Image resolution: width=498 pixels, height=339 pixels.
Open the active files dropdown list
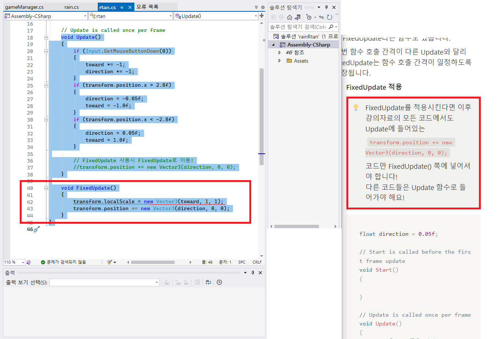coord(256,7)
